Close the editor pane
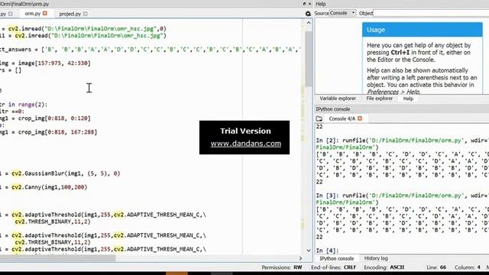The height and width of the screenshot is (275, 489). (309, 4)
